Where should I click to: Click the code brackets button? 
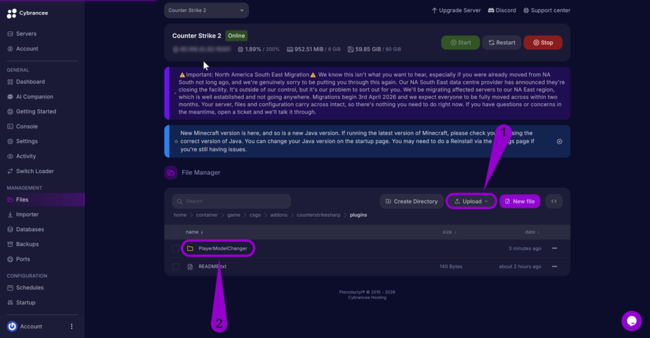(554, 201)
